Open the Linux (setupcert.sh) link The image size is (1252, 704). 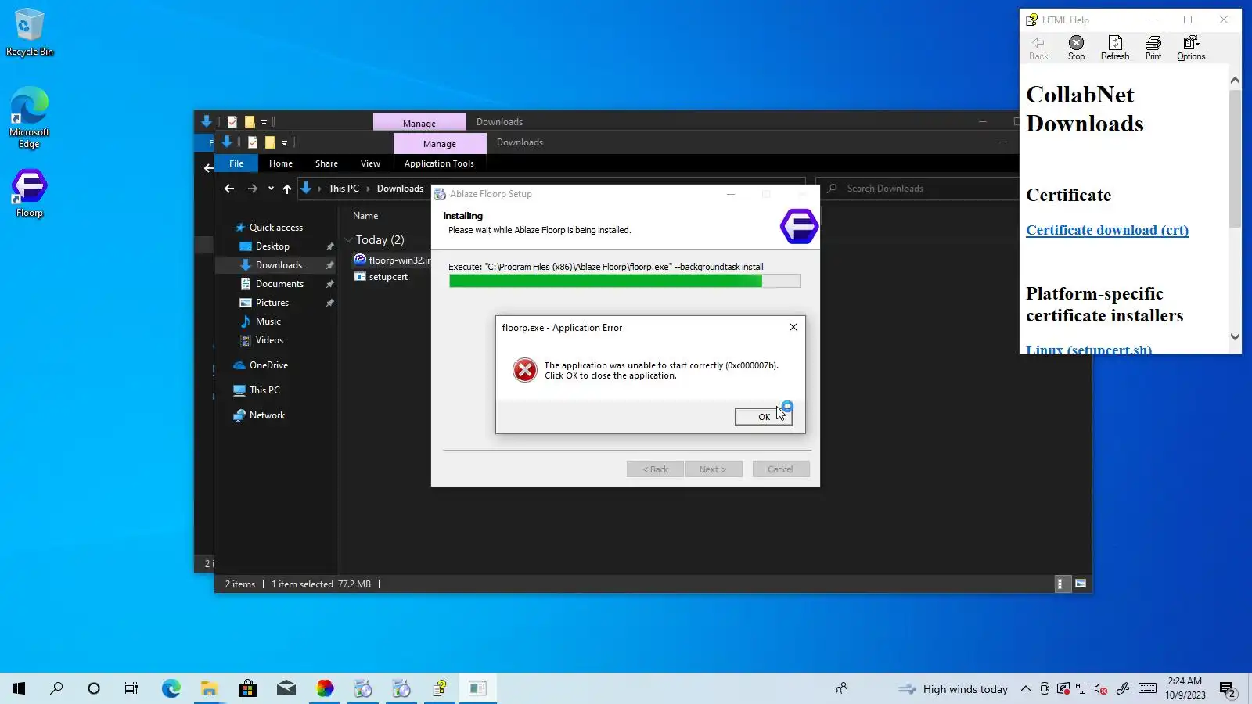[x=1088, y=349]
